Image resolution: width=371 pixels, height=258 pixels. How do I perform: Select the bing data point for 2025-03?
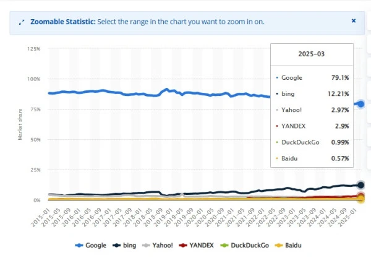(x=360, y=185)
